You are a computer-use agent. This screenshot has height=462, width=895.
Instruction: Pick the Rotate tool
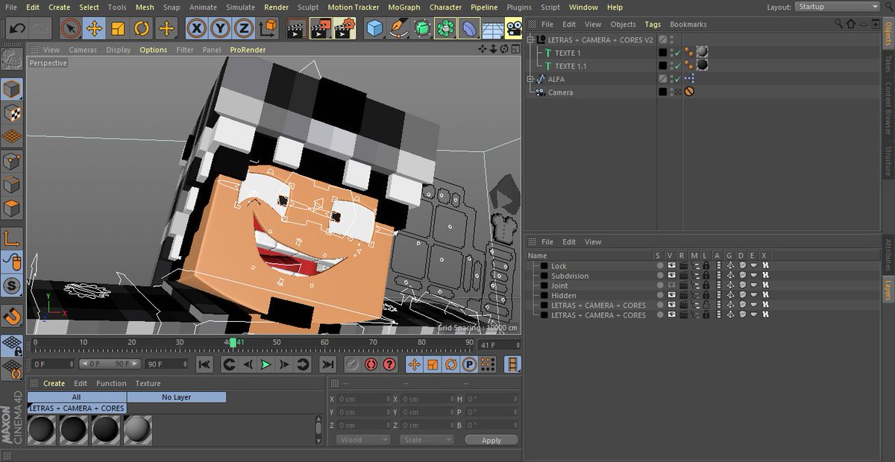142,29
